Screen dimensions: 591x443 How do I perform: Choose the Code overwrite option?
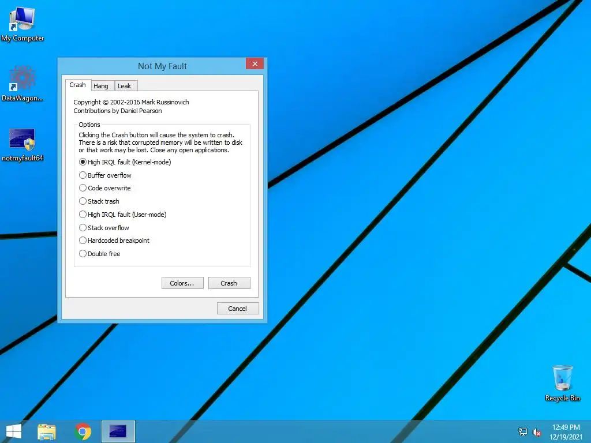[x=105, y=188]
